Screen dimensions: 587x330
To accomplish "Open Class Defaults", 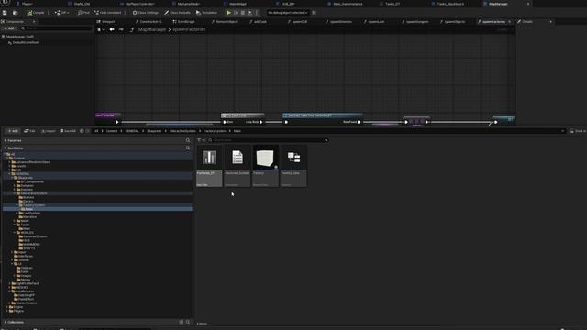I will (177, 13).
